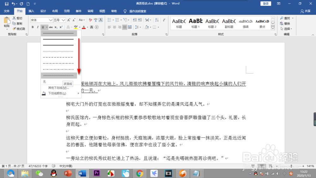Switch to the 审阅 Review tab
This screenshot has height=178, width=316.
point(90,11)
